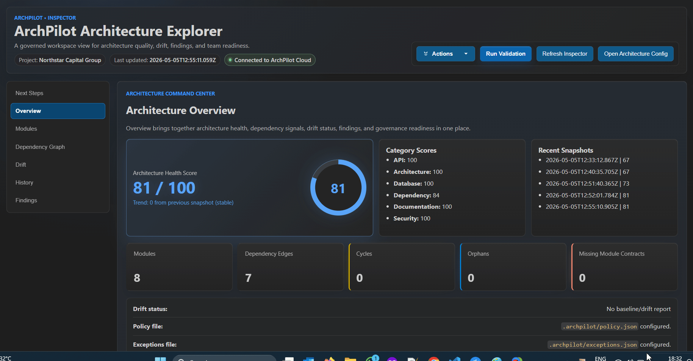This screenshot has width=693, height=361.
Task: Click snapshot 2026-05-05T12:51:40.365Z | 73
Action: point(587,184)
